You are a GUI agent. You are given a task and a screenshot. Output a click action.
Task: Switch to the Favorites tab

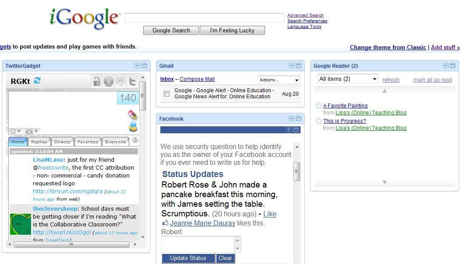88,142
